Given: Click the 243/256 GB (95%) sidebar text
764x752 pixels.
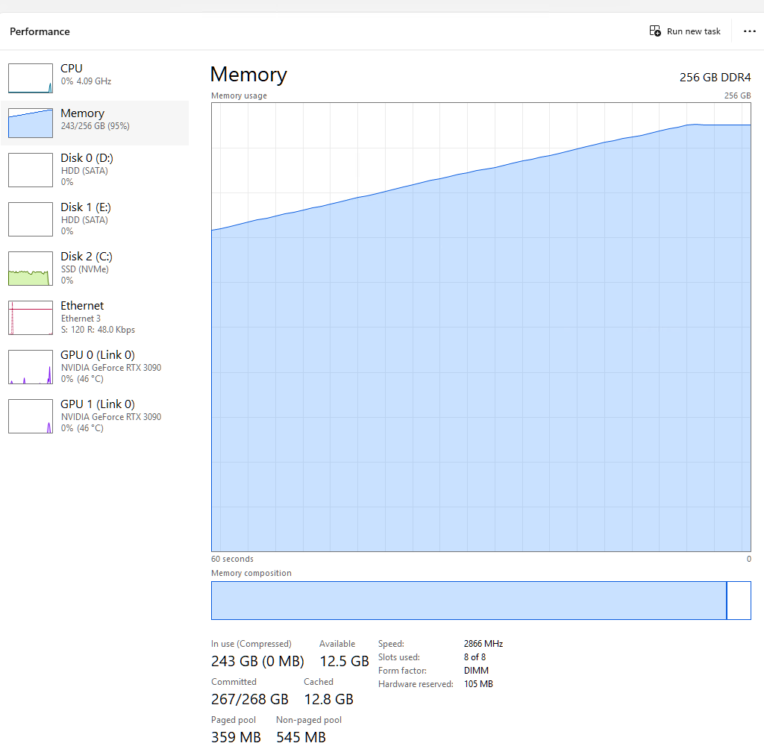Looking at the screenshot, I should [x=95, y=125].
